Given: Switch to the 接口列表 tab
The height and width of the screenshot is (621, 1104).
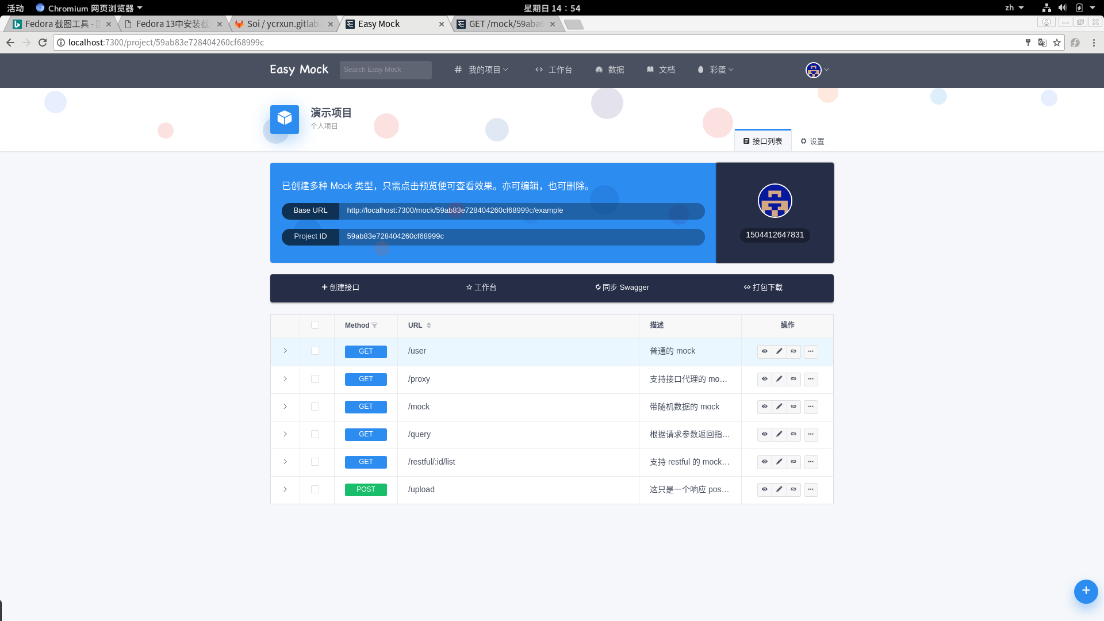Looking at the screenshot, I should coord(762,141).
